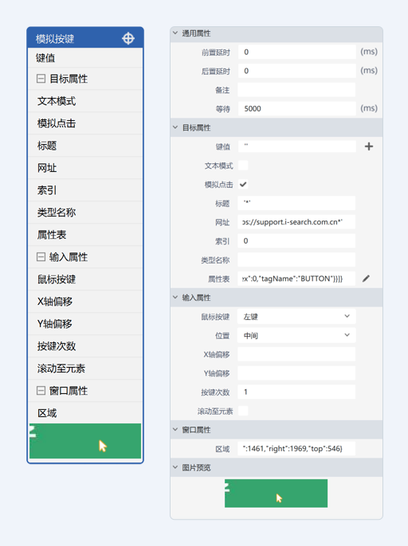Collapse 目标属性 node in left tree

point(41,79)
